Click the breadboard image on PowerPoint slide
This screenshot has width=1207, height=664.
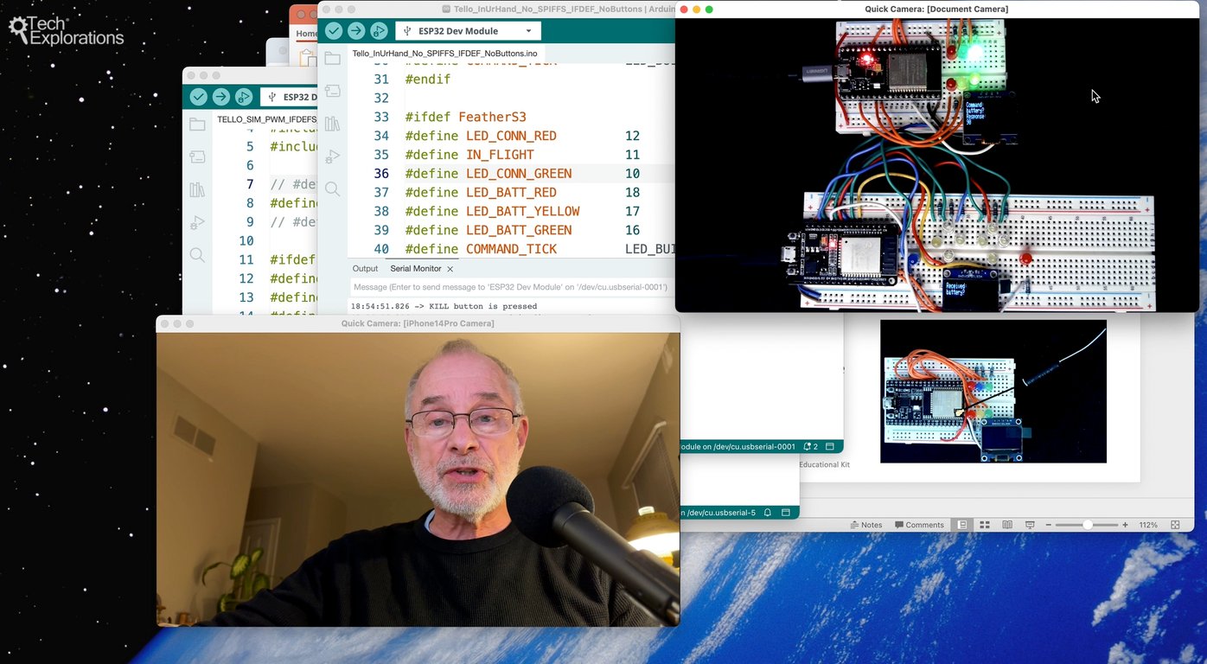pos(993,392)
